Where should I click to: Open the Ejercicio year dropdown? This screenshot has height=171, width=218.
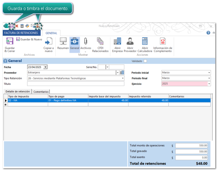click(209, 84)
